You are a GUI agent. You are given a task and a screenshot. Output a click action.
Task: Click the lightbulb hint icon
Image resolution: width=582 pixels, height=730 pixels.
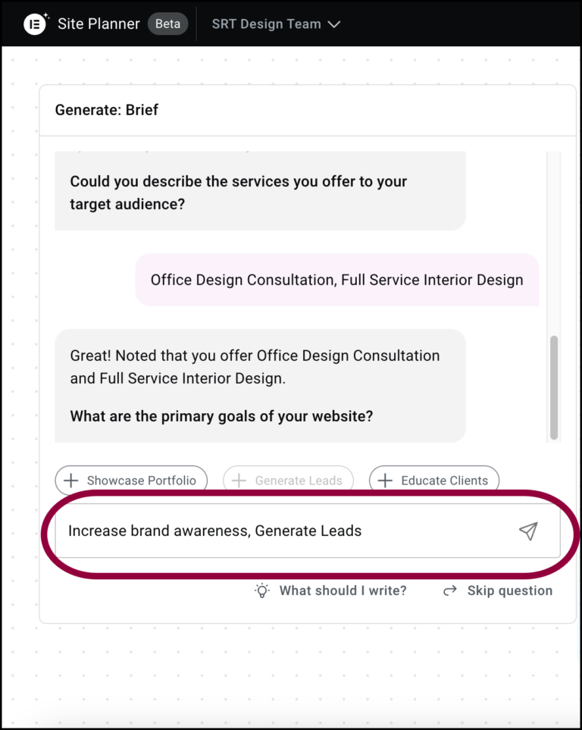pyautogui.click(x=262, y=591)
